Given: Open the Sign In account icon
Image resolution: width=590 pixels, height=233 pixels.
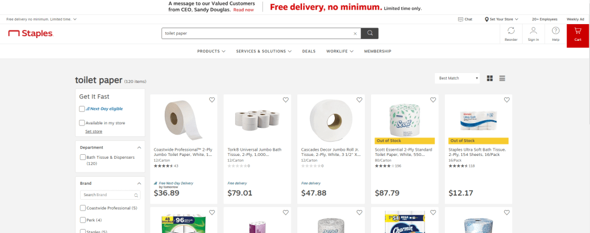Looking at the screenshot, I should coord(534,35).
